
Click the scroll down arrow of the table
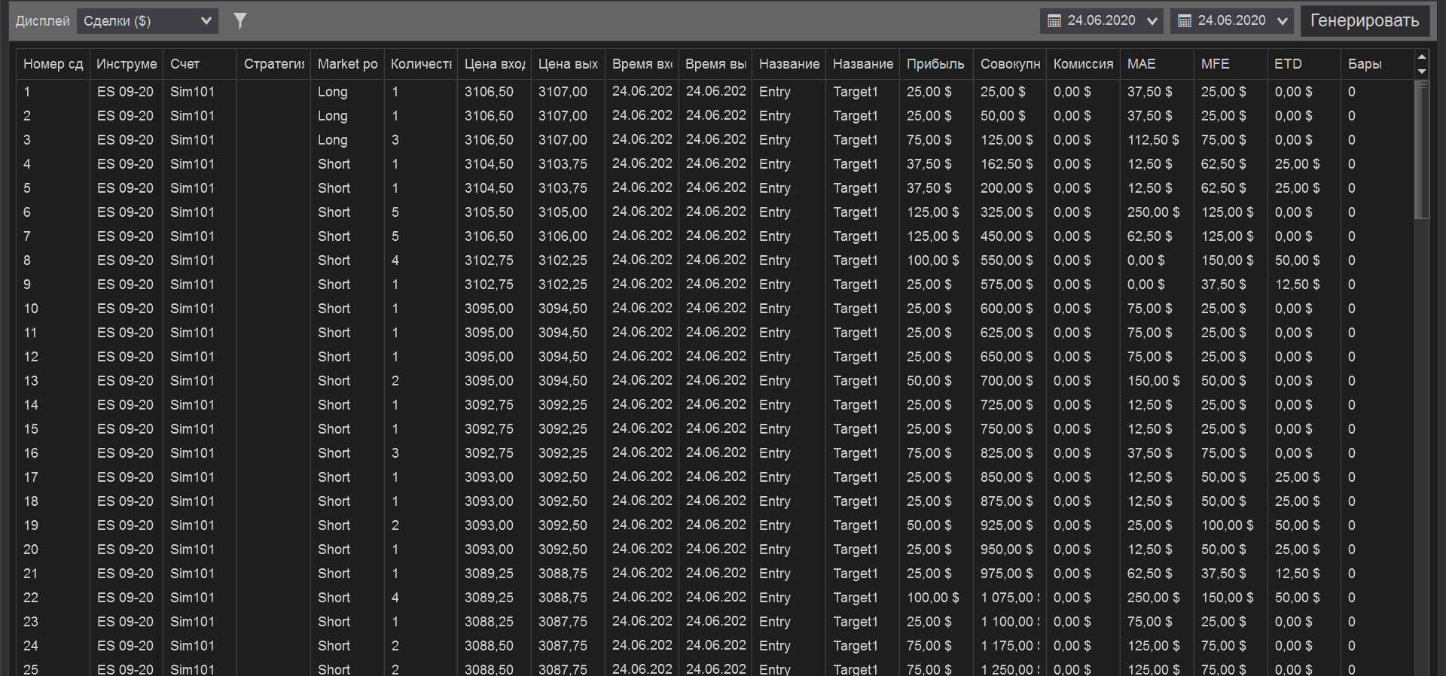click(1422, 72)
